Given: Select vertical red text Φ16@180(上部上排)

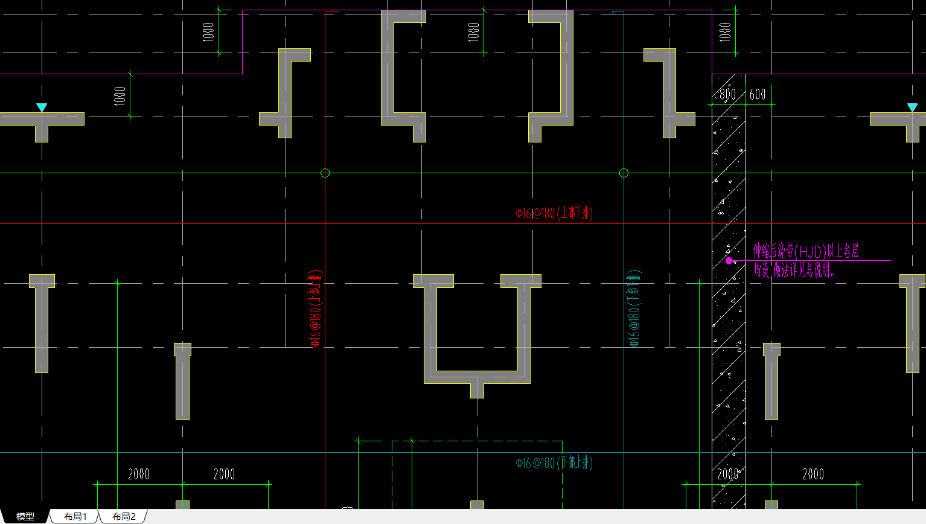Looking at the screenshot, I should click(315, 308).
